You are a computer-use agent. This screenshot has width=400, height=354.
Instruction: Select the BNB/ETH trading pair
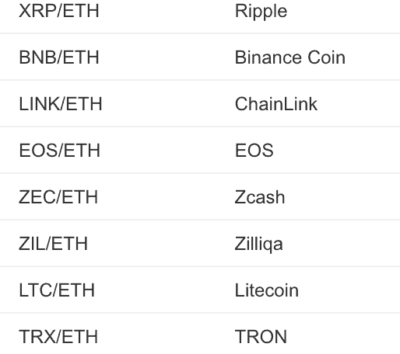(59, 57)
